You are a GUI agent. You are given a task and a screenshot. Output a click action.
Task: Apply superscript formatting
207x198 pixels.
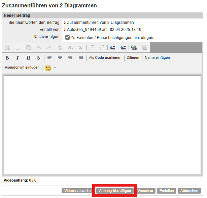(x=81, y=47)
